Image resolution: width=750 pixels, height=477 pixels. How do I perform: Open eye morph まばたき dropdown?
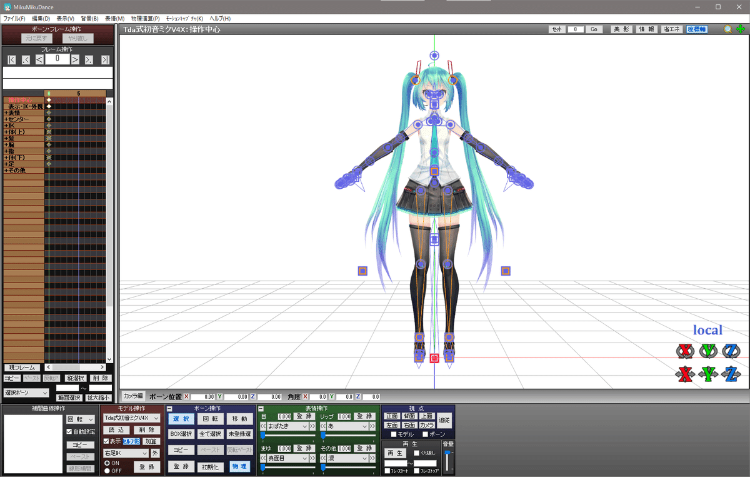pyautogui.click(x=287, y=426)
